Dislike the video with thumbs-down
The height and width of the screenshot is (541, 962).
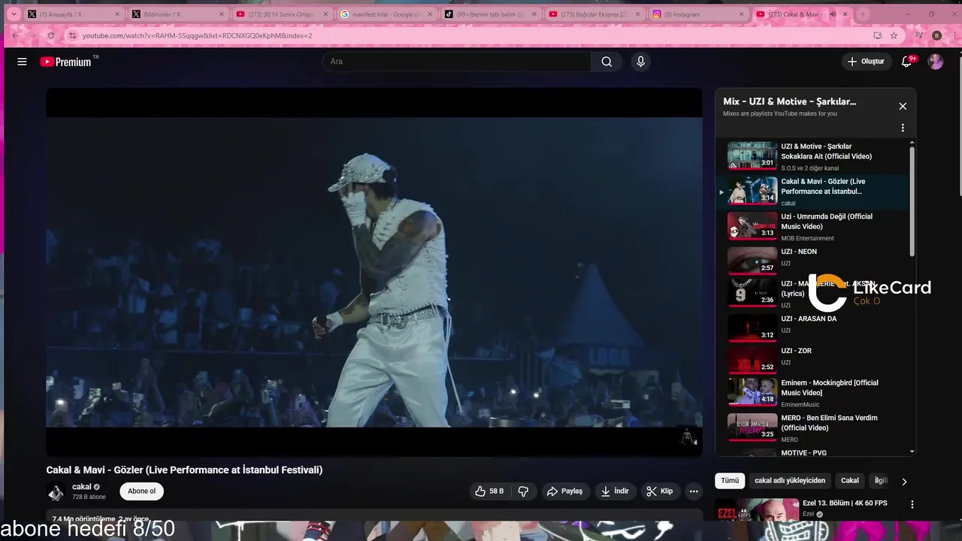pos(524,491)
